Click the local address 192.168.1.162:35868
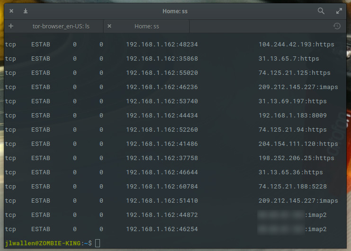The width and height of the screenshot is (351, 251). coord(162,59)
